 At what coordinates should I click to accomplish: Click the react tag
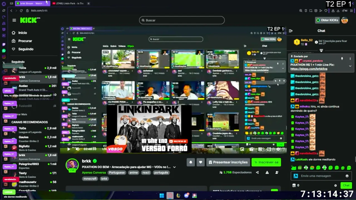pyautogui.click(x=146, y=172)
